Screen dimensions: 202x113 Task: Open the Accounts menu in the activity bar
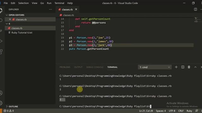[1, 93]
